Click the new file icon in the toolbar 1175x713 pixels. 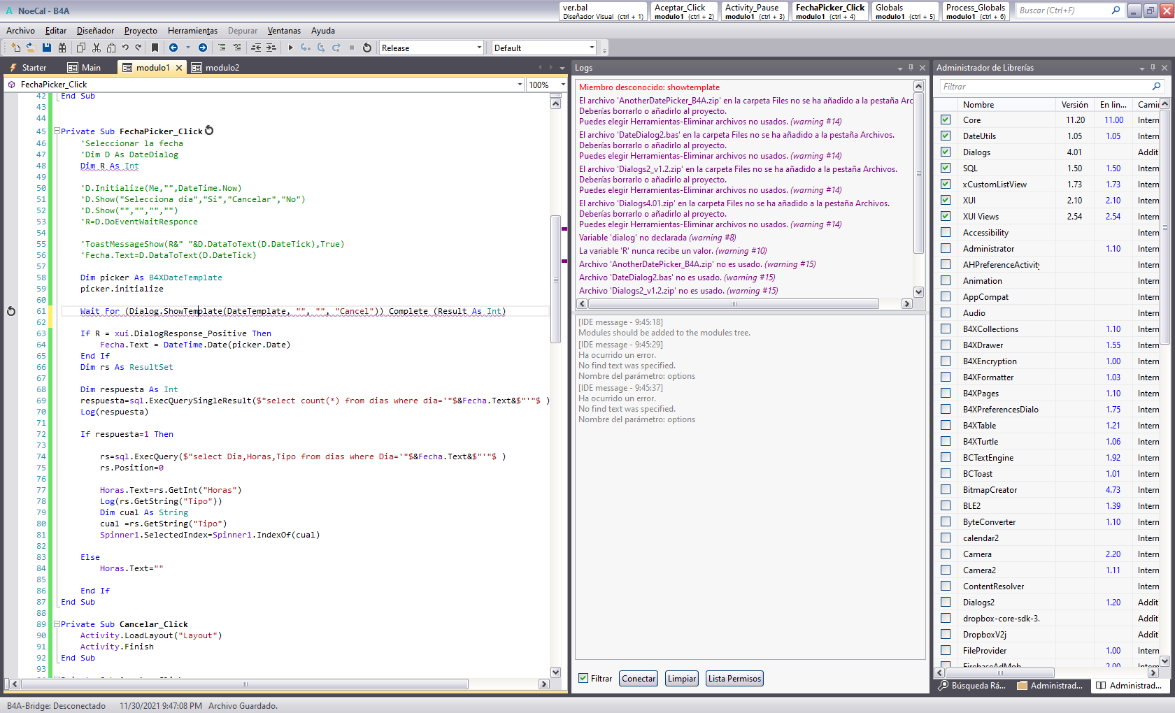[x=15, y=48]
